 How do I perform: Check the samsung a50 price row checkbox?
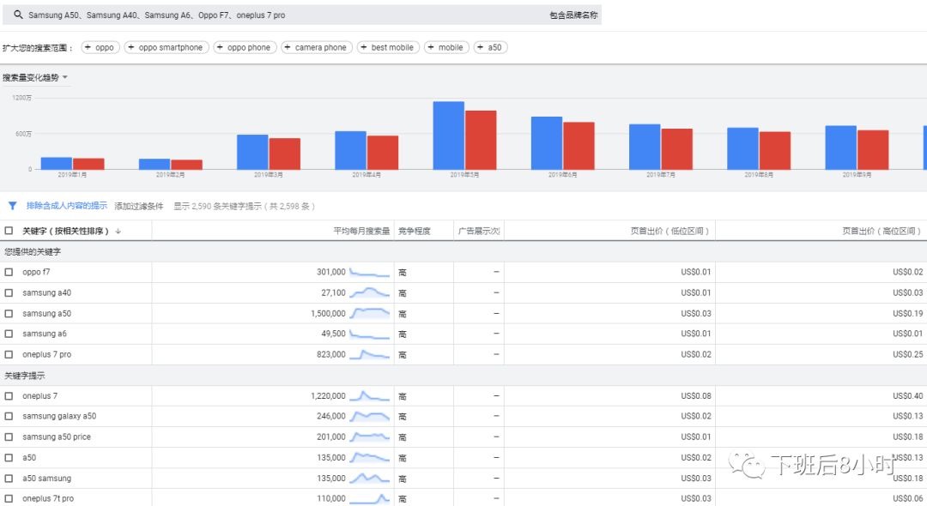(x=9, y=437)
